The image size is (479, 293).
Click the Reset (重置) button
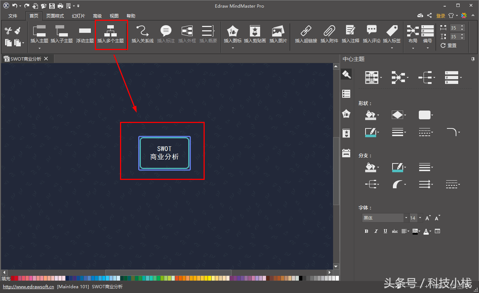[x=448, y=46]
